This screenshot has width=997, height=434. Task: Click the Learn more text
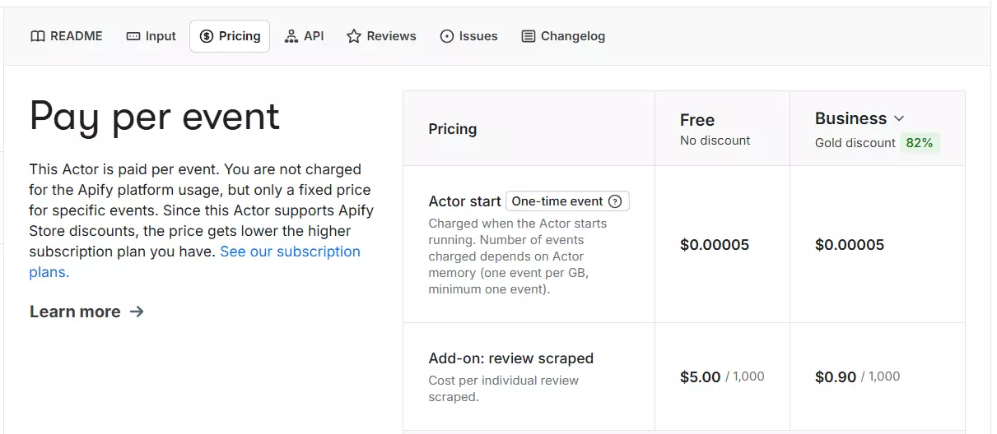75,312
